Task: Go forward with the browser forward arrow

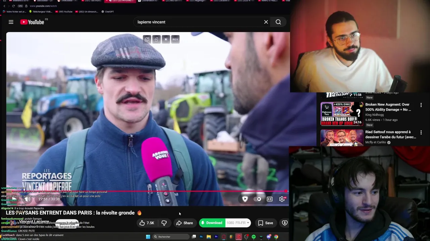Action: 9,6
